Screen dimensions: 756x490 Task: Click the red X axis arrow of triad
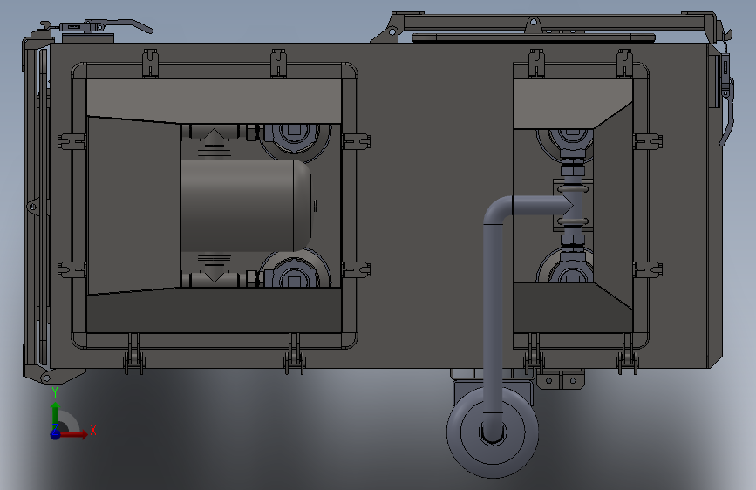73,434
